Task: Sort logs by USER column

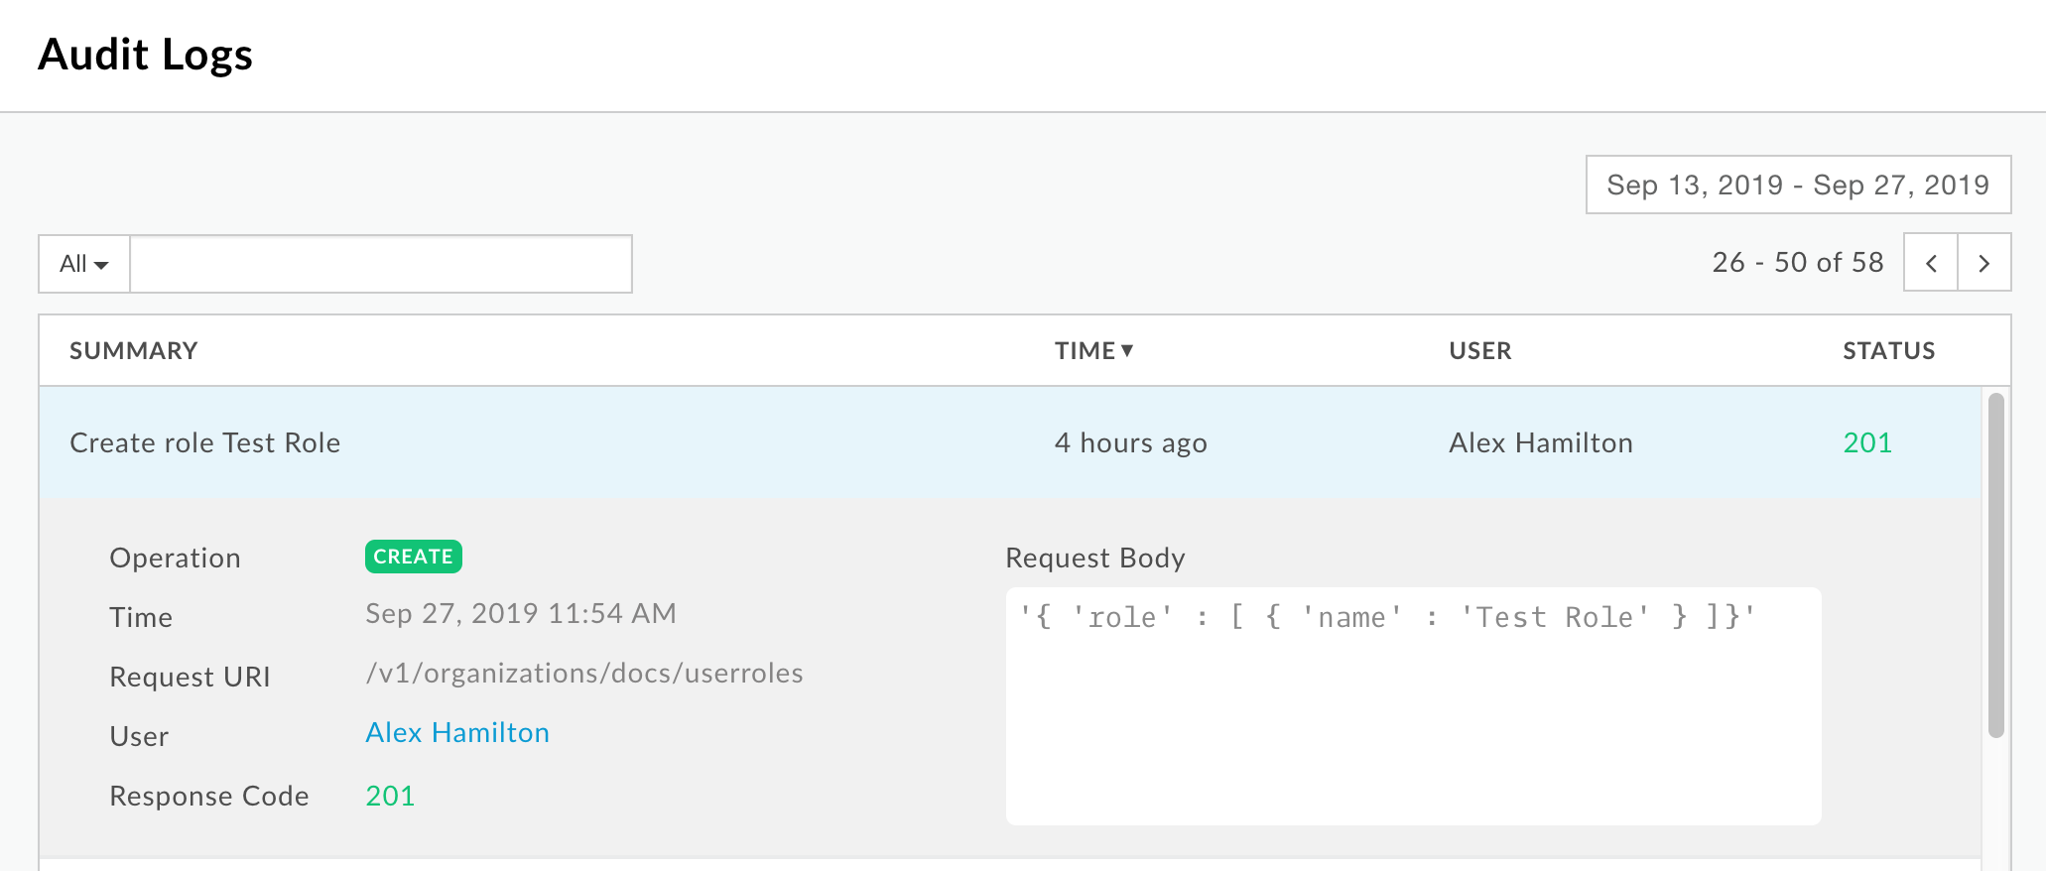Action: [1479, 350]
